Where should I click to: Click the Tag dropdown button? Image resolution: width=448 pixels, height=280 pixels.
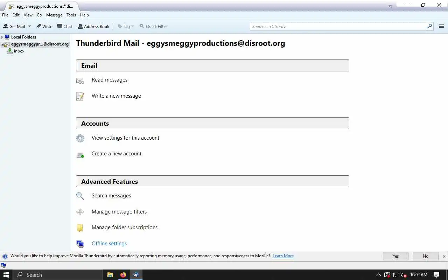click(126, 26)
